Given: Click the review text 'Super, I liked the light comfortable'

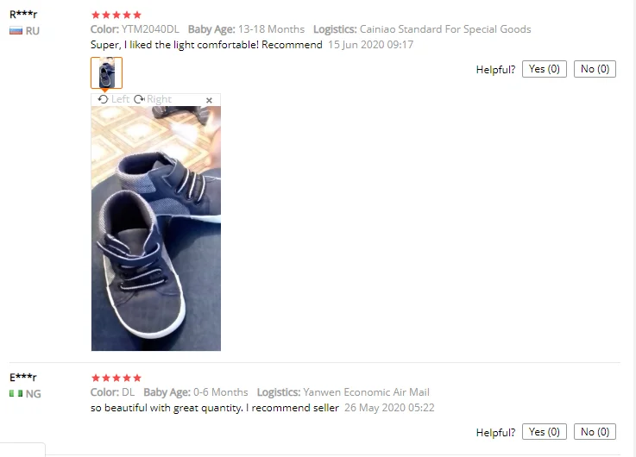Looking at the screenshot, I should [x=174, y=45].
